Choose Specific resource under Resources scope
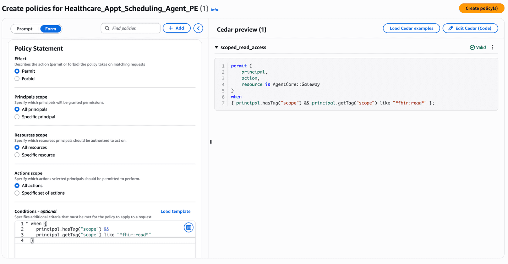The width and height of the screenshot is (508, 264). coord(17,155)
